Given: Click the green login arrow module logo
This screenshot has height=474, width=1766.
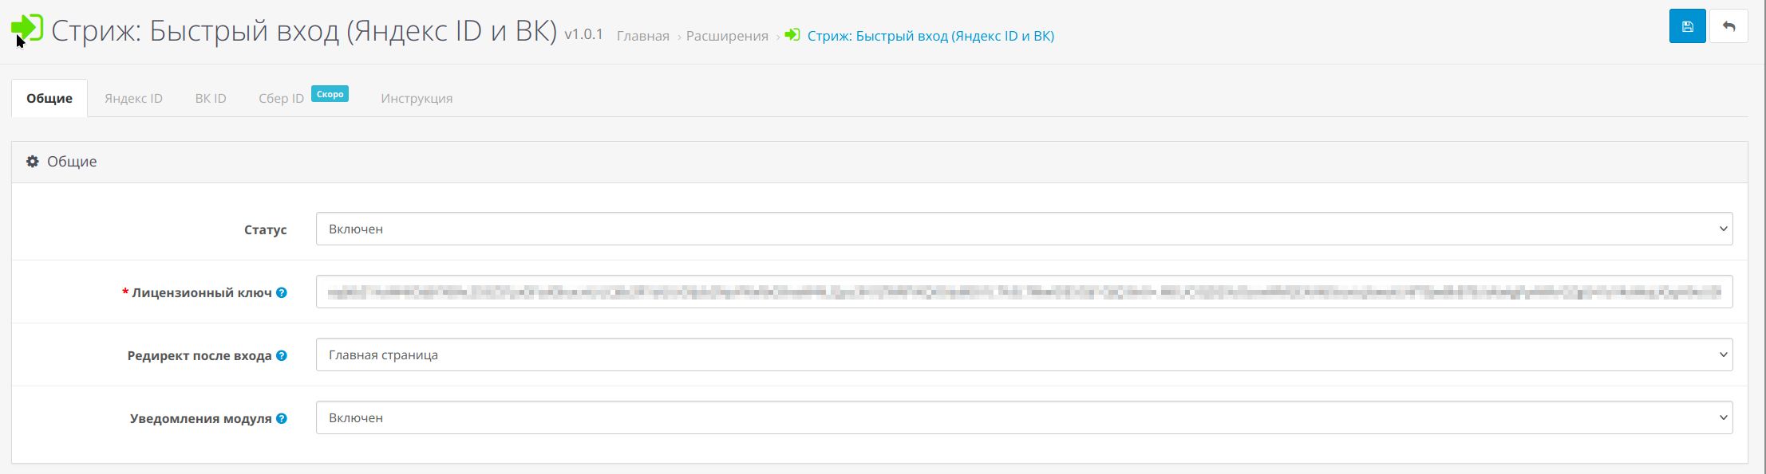Looking at the screenshot, I should coord(27,28).
